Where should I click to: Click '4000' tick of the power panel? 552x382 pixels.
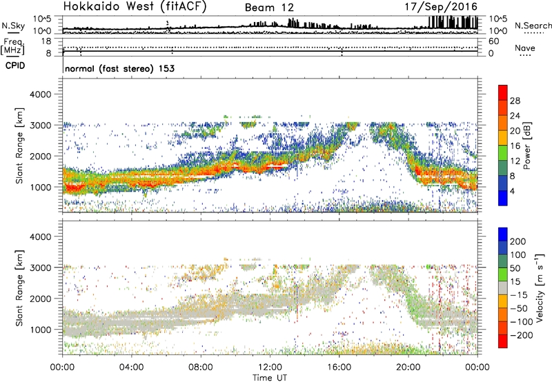[x=40, y=94]
